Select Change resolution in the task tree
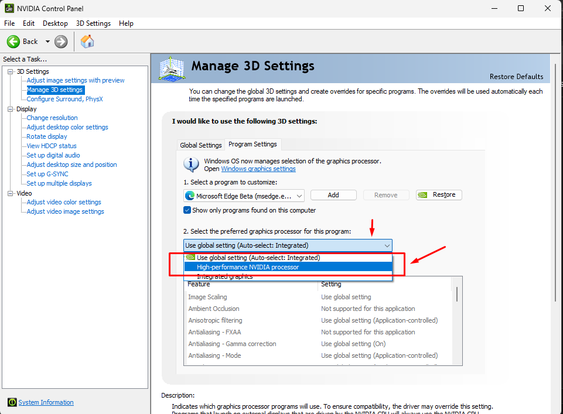 (x=52, y=118)
